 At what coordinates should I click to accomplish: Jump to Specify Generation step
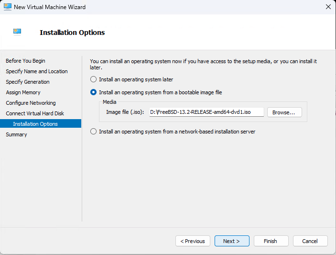coord(28,82)
